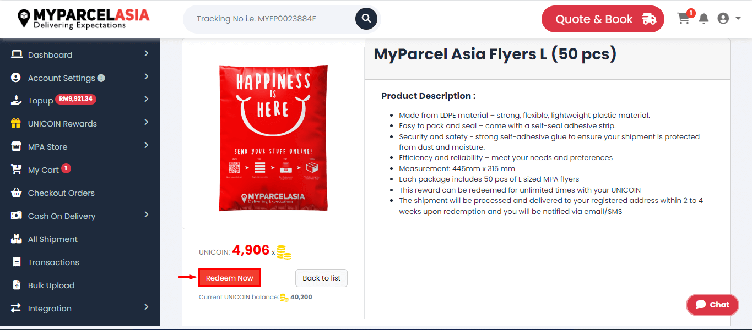Click the Bulk Upload file icon
Viewport: 752px width, 330px height.
[17, 285]
